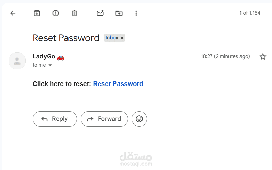This screenshot has height=170, width=272.
Task: Click the "1 of 1,154" message counter
Action: pyautogui.click(x=250, y=13)
